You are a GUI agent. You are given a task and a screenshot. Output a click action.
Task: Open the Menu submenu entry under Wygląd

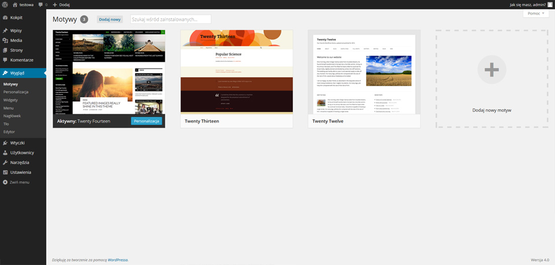pyautogui.click(x=9, y=108)
